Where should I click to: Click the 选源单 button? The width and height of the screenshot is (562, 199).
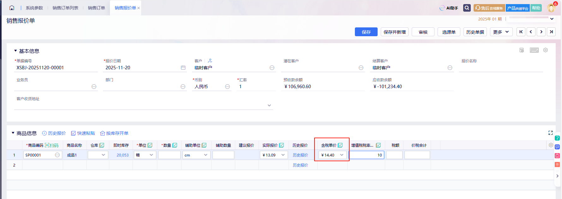449,32
